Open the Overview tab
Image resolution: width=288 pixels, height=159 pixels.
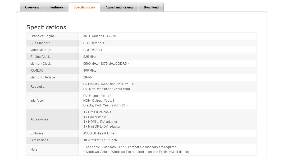(32, 7)
